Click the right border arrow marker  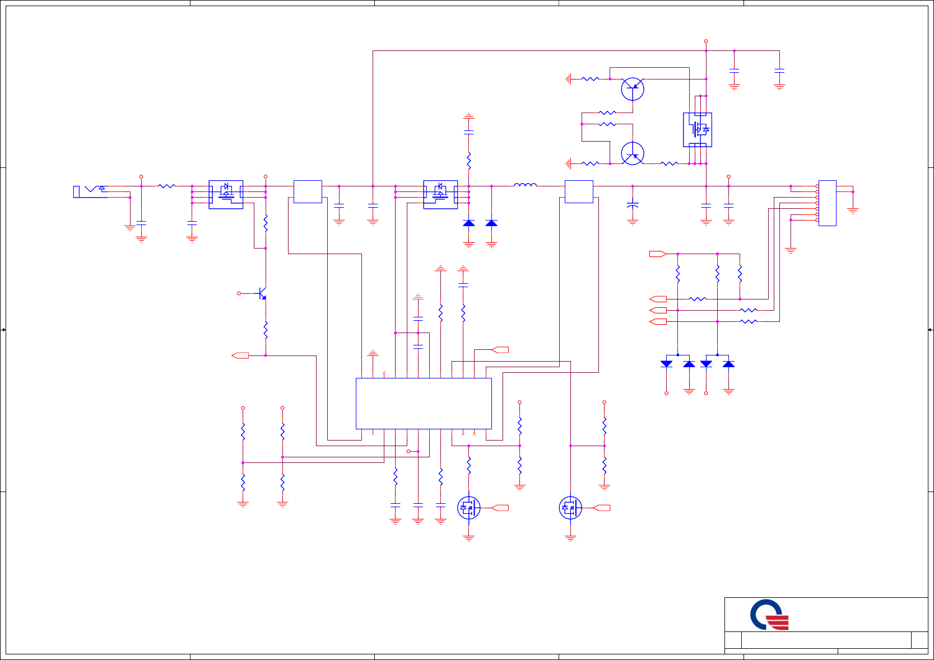point(930,330)
